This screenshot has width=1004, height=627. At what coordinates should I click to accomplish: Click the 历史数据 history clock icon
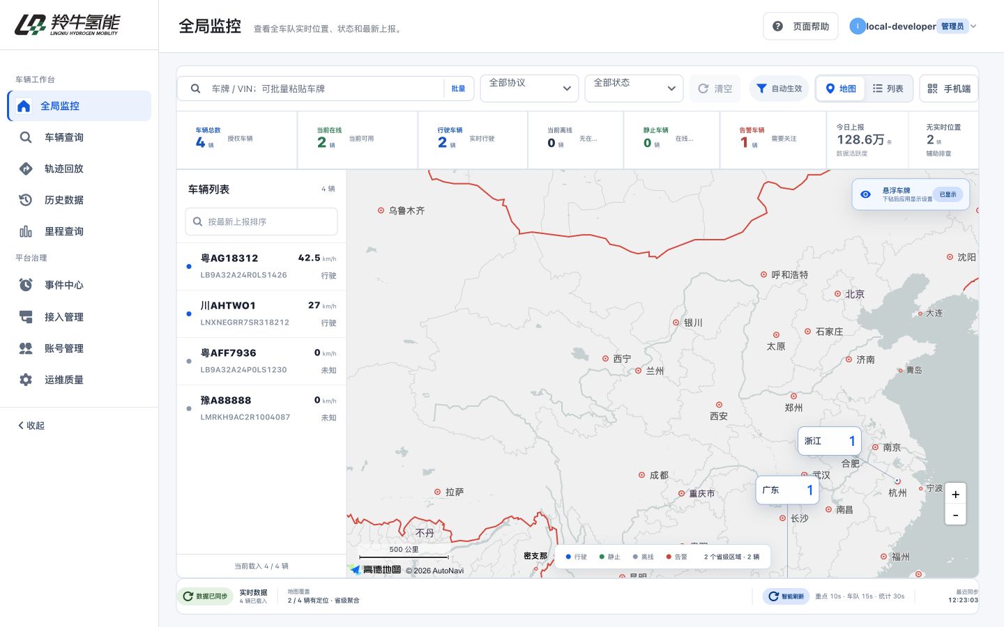pyautogui.click(x=26, y=200)
